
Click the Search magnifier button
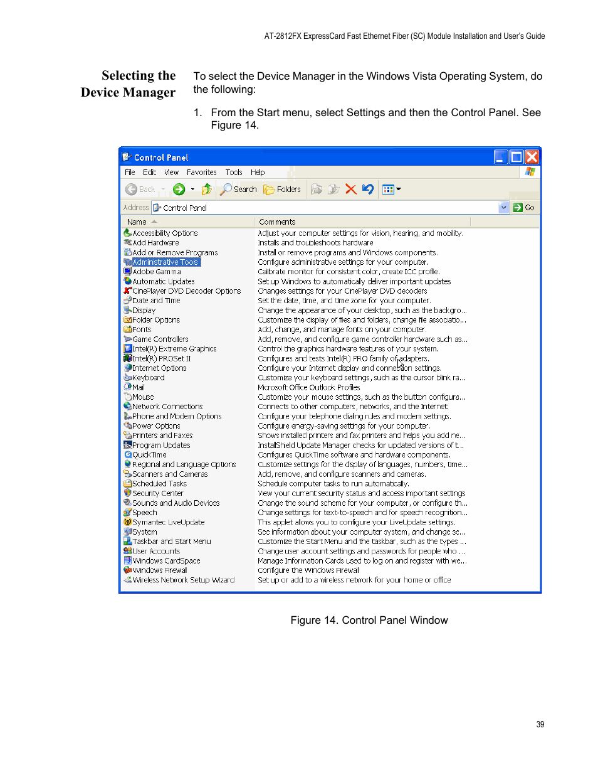pyautogui.click(x=239, y=190)
